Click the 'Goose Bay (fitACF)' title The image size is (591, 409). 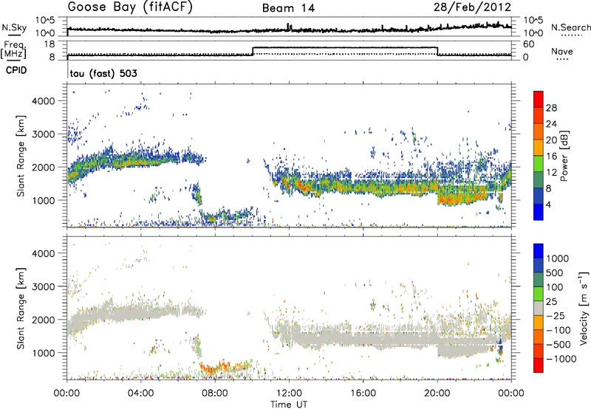(130, 7)
